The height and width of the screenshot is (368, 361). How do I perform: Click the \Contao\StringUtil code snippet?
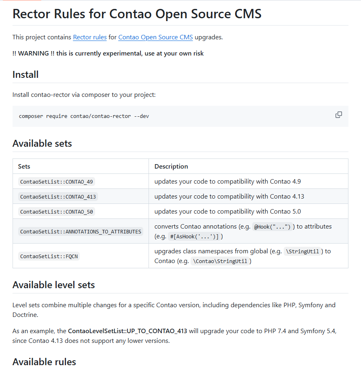[220, 261]
